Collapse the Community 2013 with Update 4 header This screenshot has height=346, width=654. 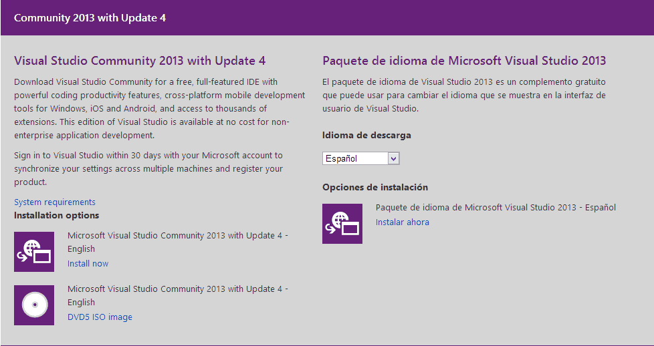[x=327, y=18]
